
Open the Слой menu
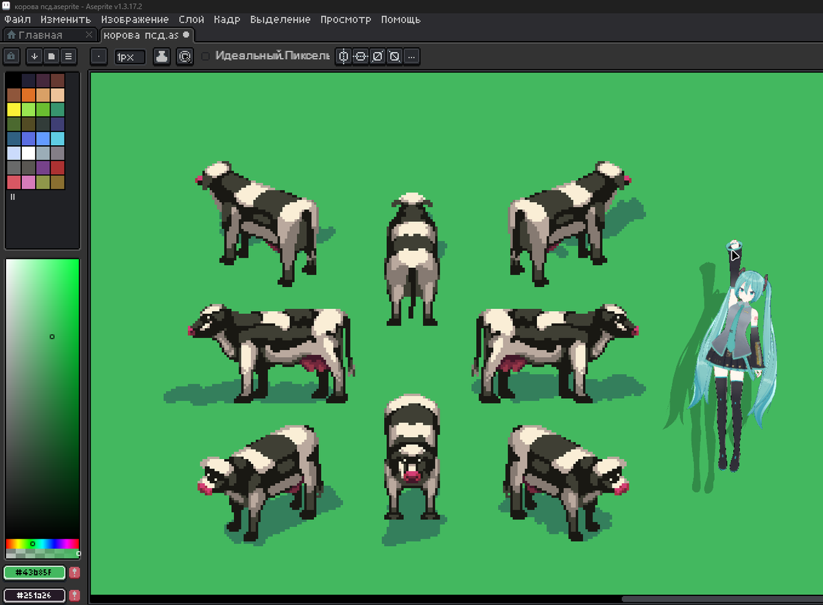tap(191, 19)
